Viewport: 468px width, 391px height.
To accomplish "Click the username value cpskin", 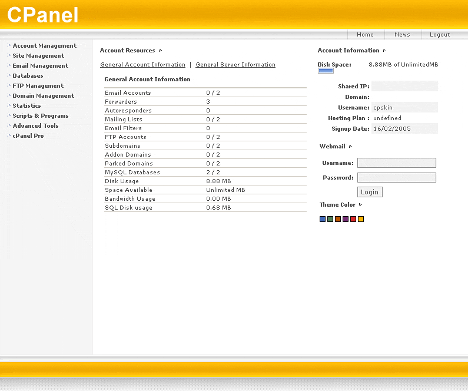I will [383, 107].
